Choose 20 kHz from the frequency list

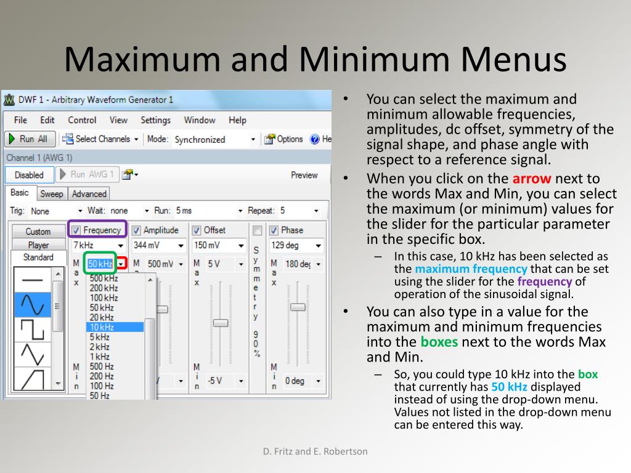pyautogui.click(x=115, y=317)
